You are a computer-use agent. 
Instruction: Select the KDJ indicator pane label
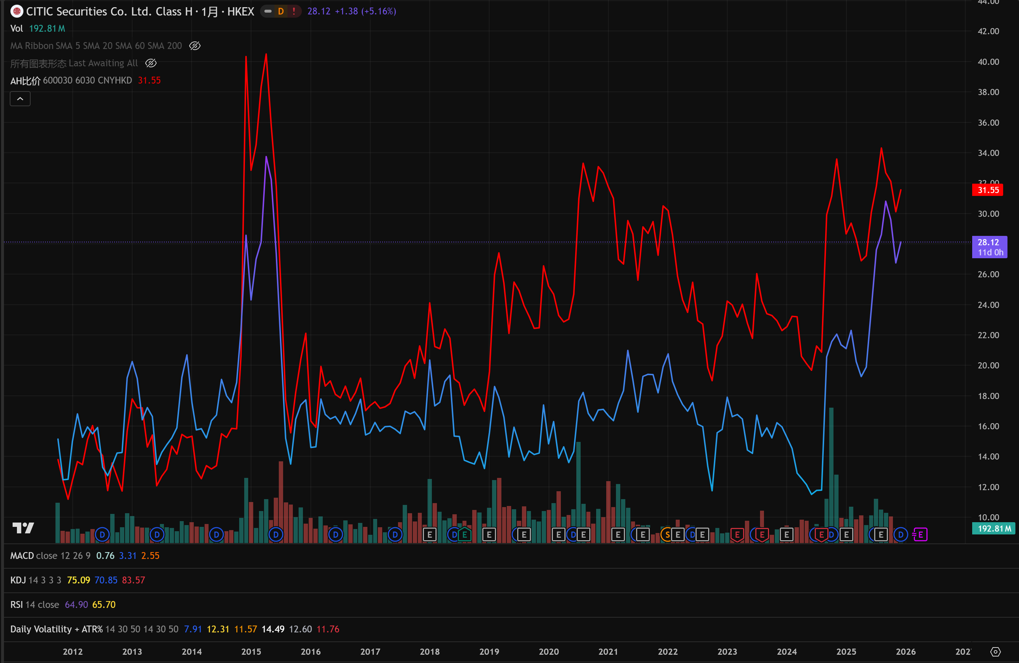tap(18, 580)
